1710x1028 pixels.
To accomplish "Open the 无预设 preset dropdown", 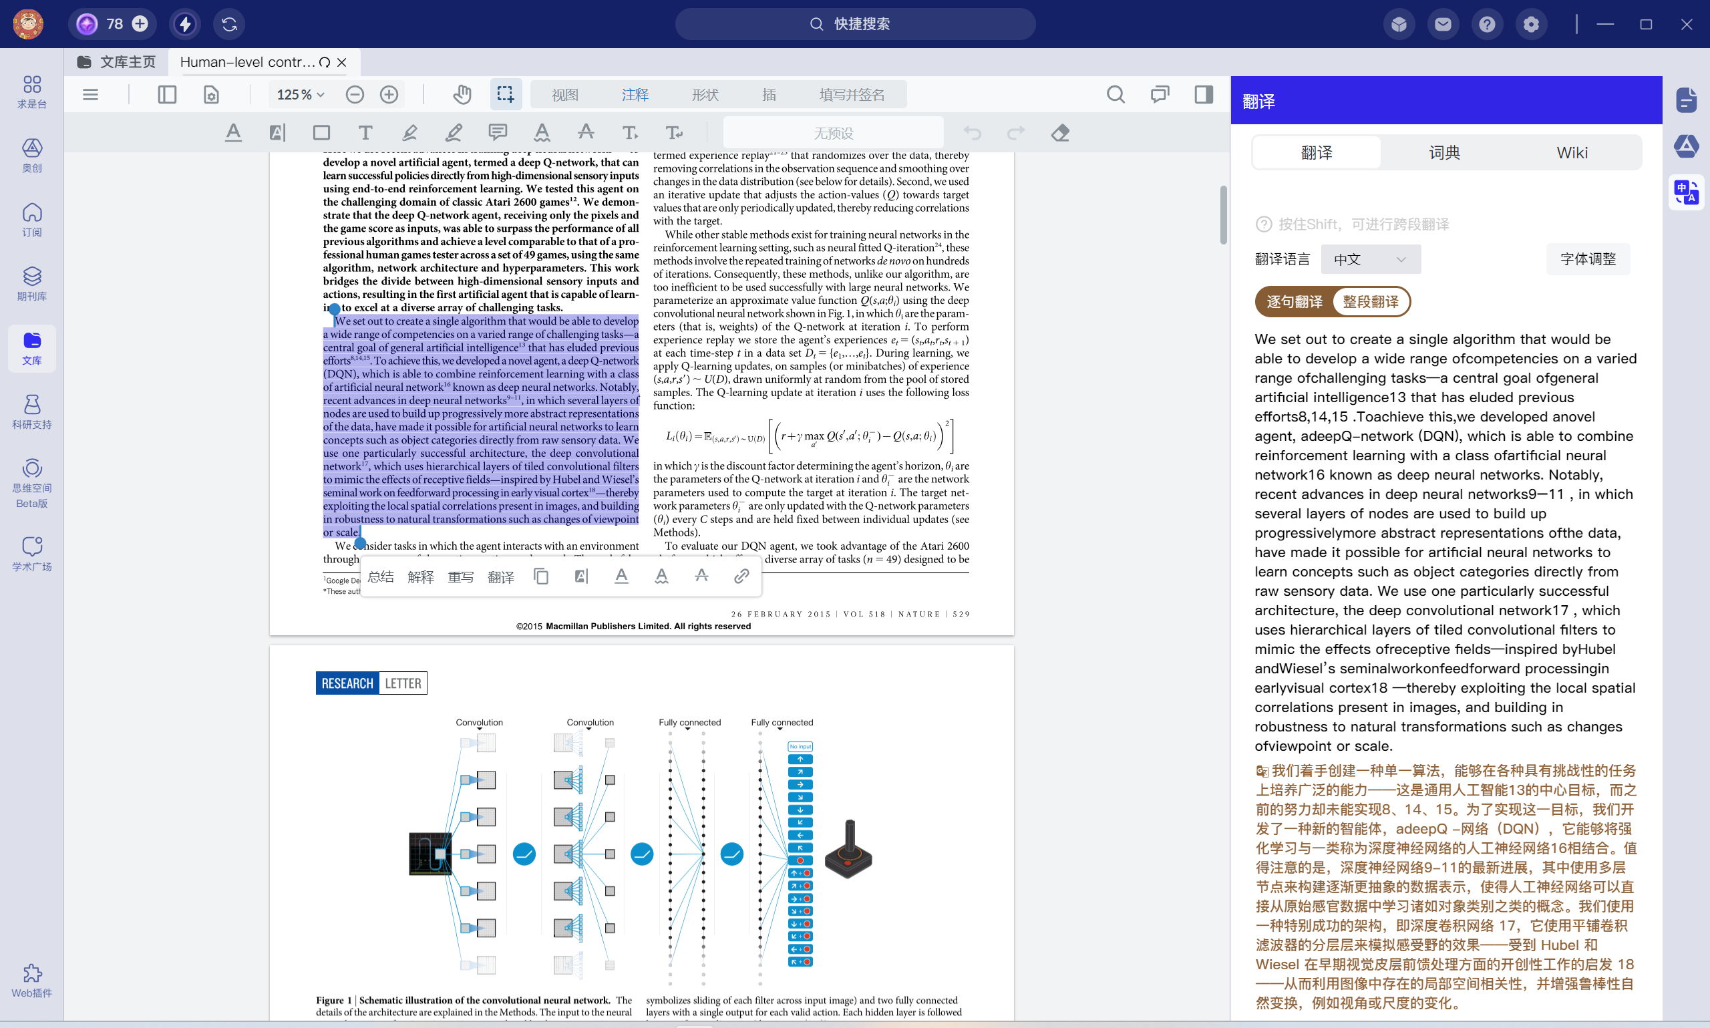I will tap(833, 132).
